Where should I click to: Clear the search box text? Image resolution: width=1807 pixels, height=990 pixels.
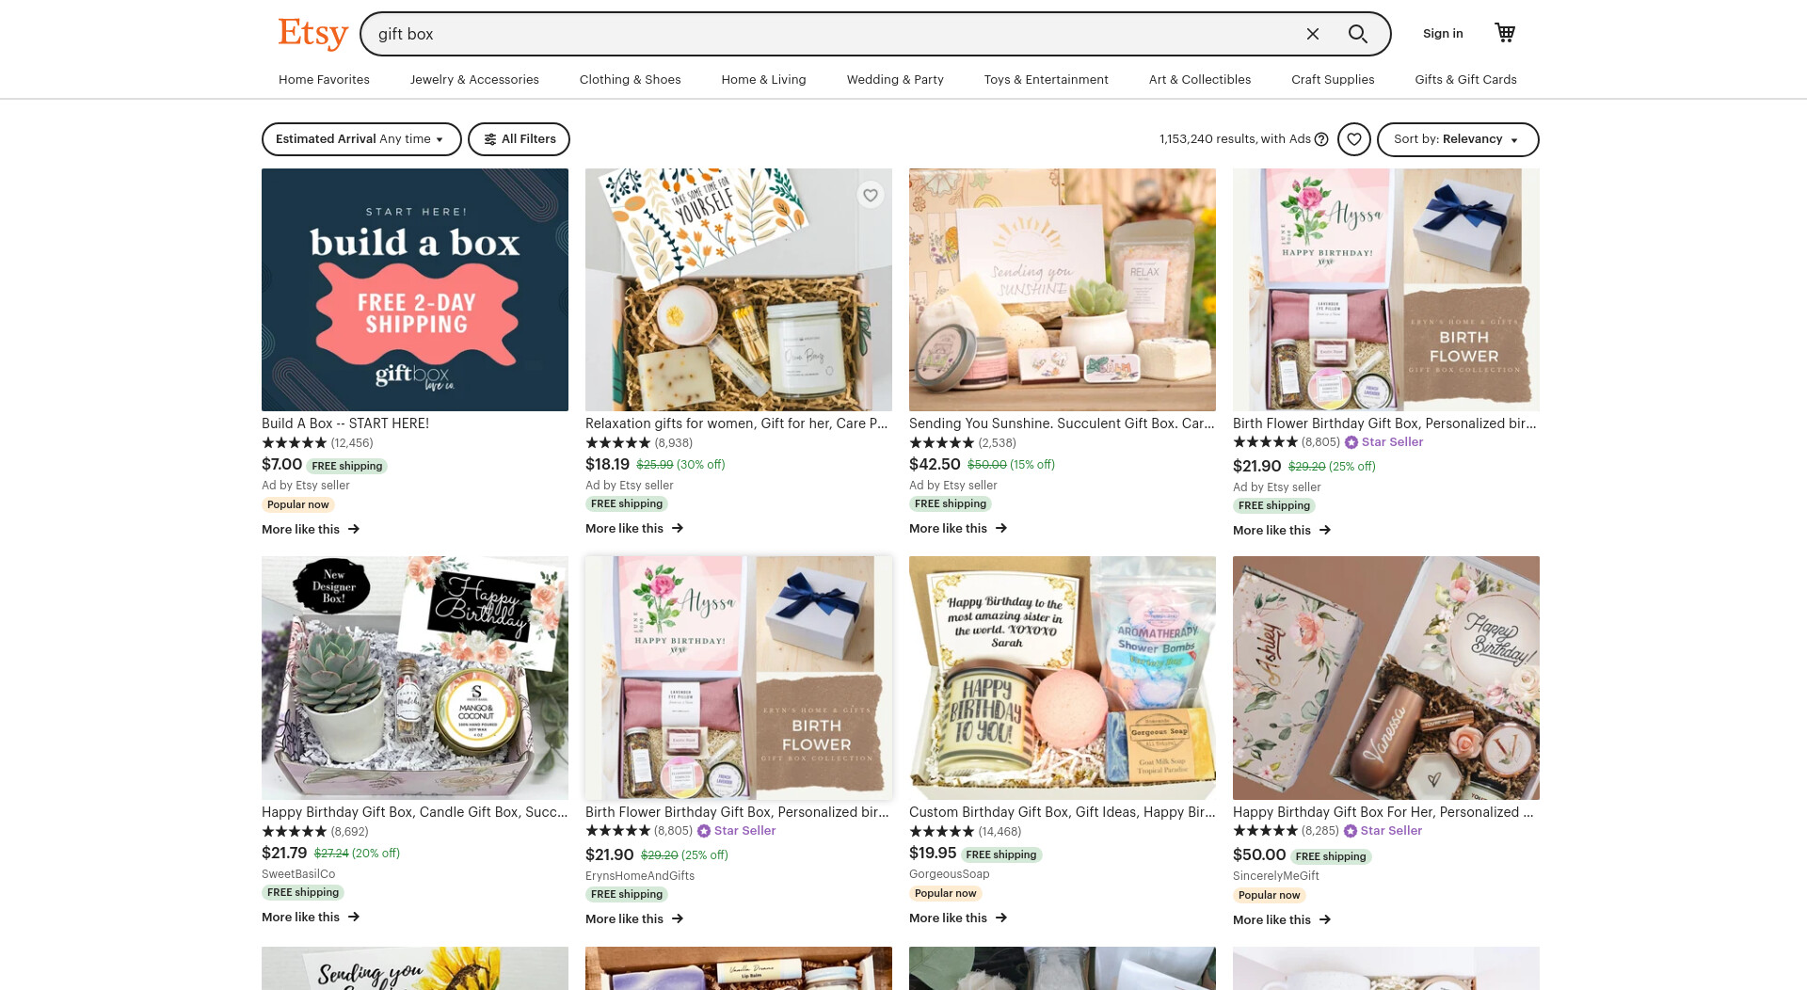[x=1313, y=34]
